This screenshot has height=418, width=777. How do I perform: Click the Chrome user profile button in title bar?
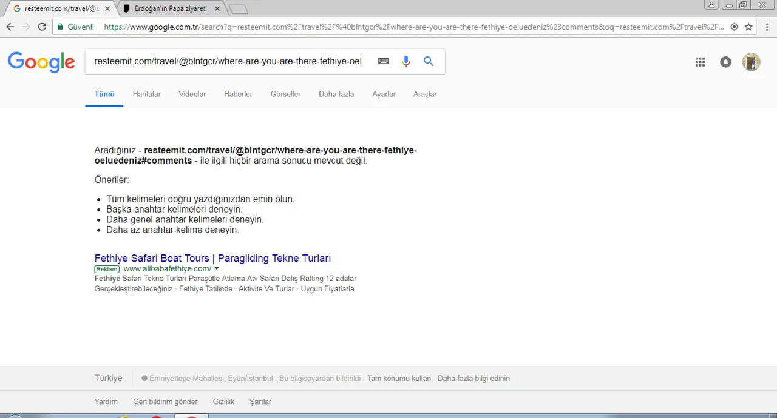point(711,5)
